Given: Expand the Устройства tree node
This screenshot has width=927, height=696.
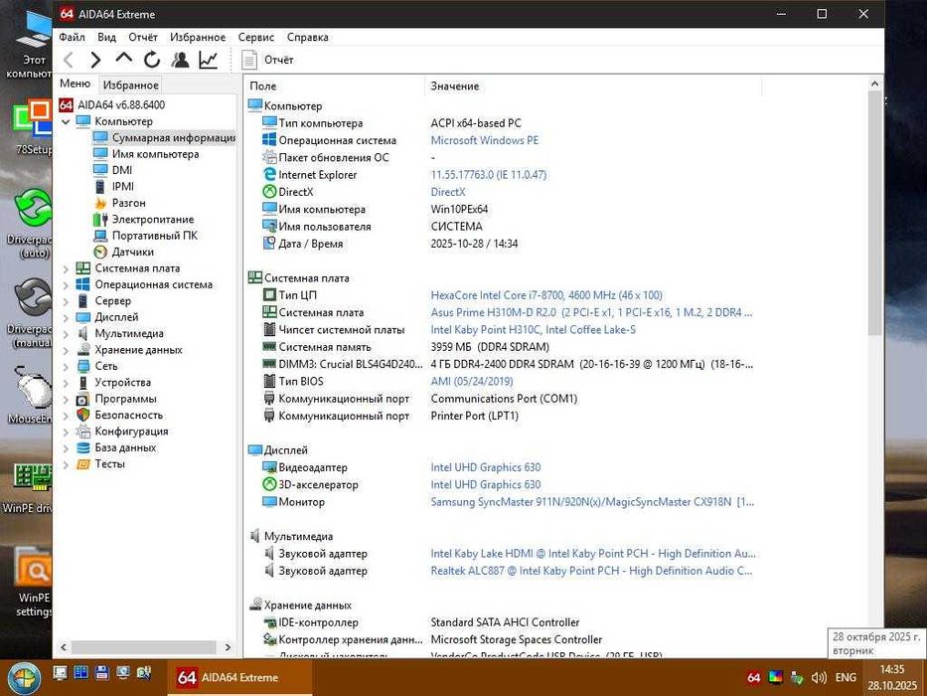Looking at the screenshot, I should pos(66,383).
